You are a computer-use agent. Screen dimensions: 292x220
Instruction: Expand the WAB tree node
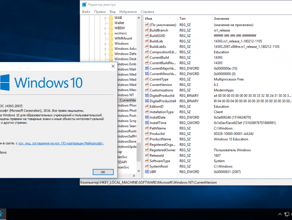pyautogui.click(x=105, y=18)
